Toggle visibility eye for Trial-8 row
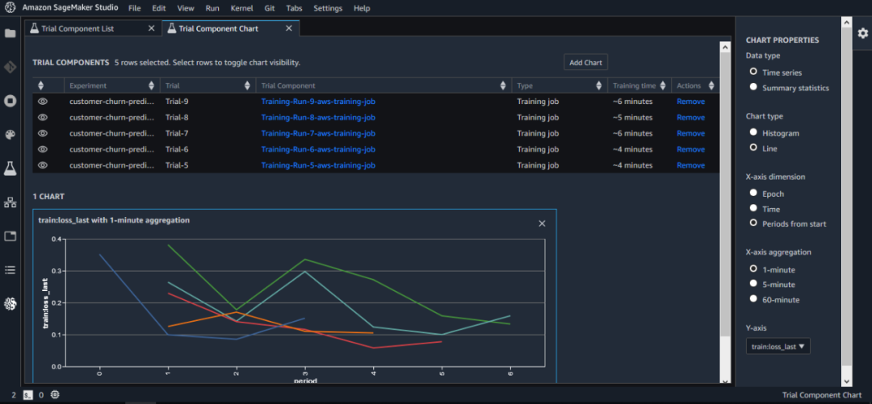This screenshot has width=872, height=404. coord(43,118)
